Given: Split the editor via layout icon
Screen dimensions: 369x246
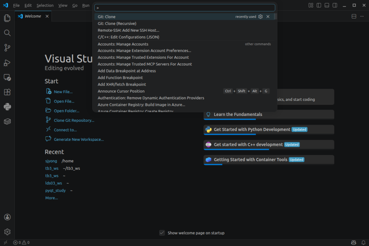Looking at the screenshot, I should [354, 16].
